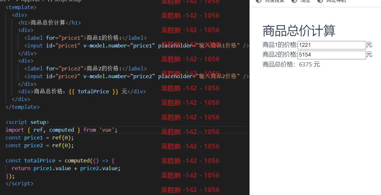
Task: Click the input id="price1" code line
Action: click(x=137, y=46)
